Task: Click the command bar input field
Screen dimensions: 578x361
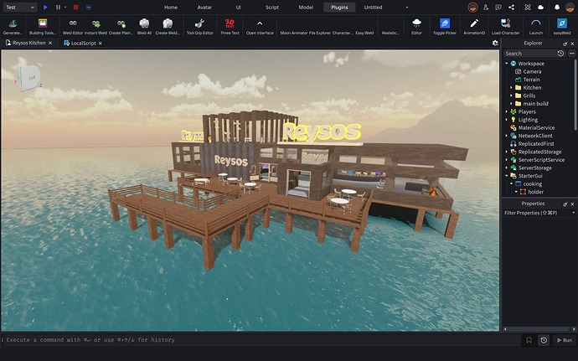Action: coord(261,340)
